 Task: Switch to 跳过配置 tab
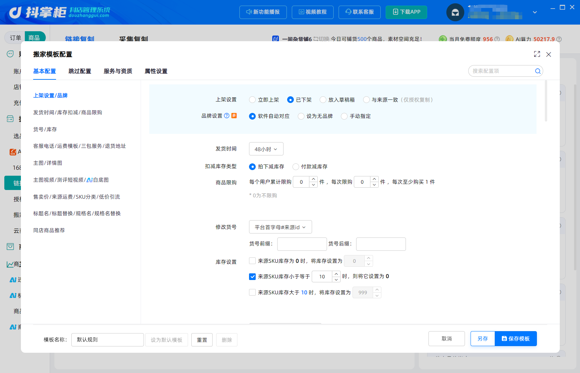tap(80, 71)
